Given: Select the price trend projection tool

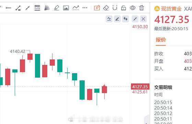Looking at the screenshot, I should point(76,8).
